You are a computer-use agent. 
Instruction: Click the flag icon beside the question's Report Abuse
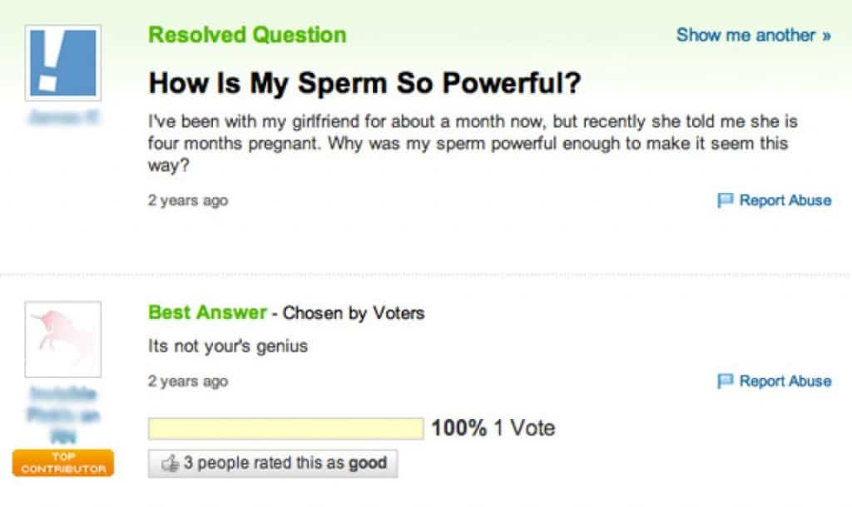click(725, 200)
